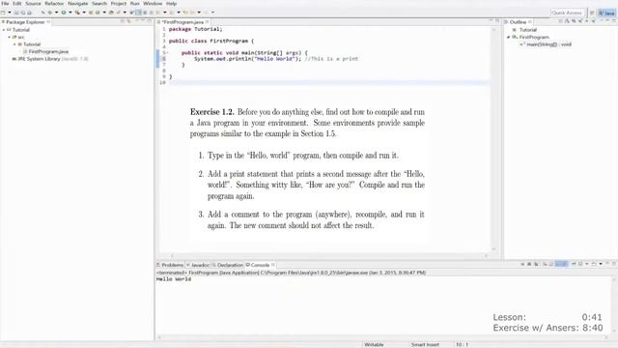The width and height of the screenshot is (618, 348).
Task: Select the FirstProgram.java editor tab
Action: coord(183,22)
